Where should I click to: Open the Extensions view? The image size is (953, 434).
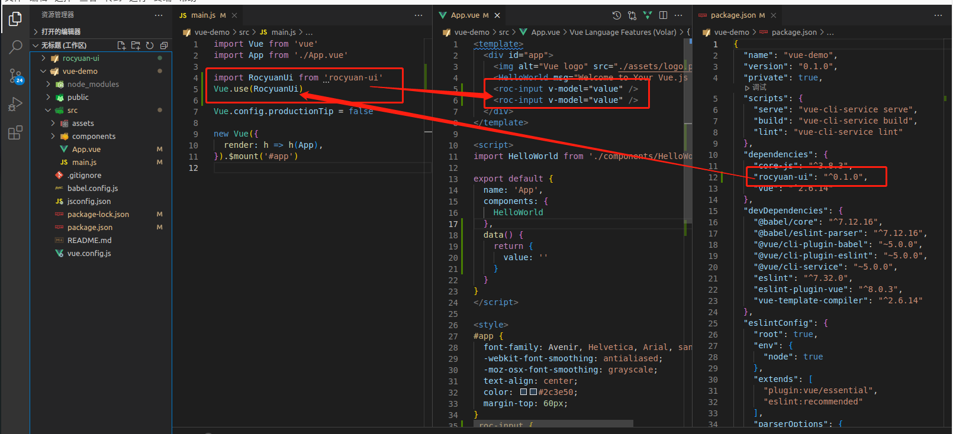15,132
